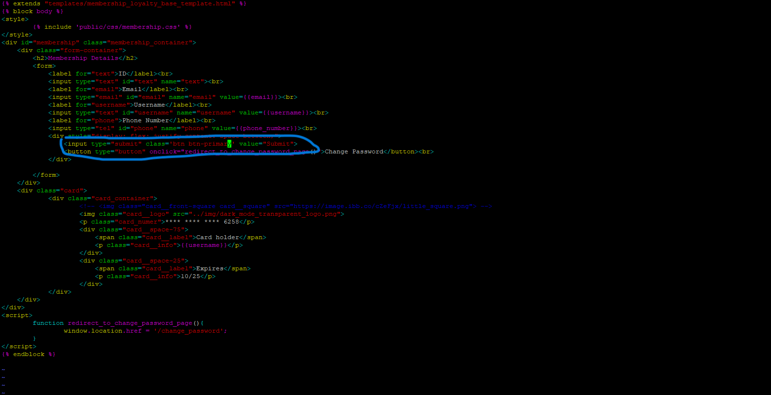Click the closing </script> tag

click(x=19, y=346)
